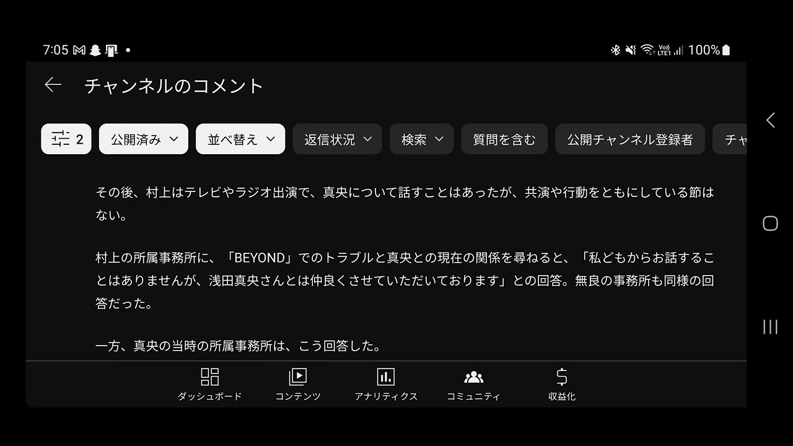Toggle the partially visible チャ filter chip
This screenshot has width=793, height=446.
coord(730,139)
